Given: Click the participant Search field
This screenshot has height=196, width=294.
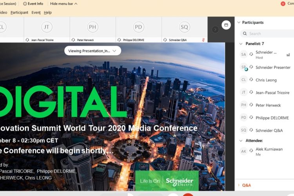Looking at the screenshot, I should coord(267,34).
